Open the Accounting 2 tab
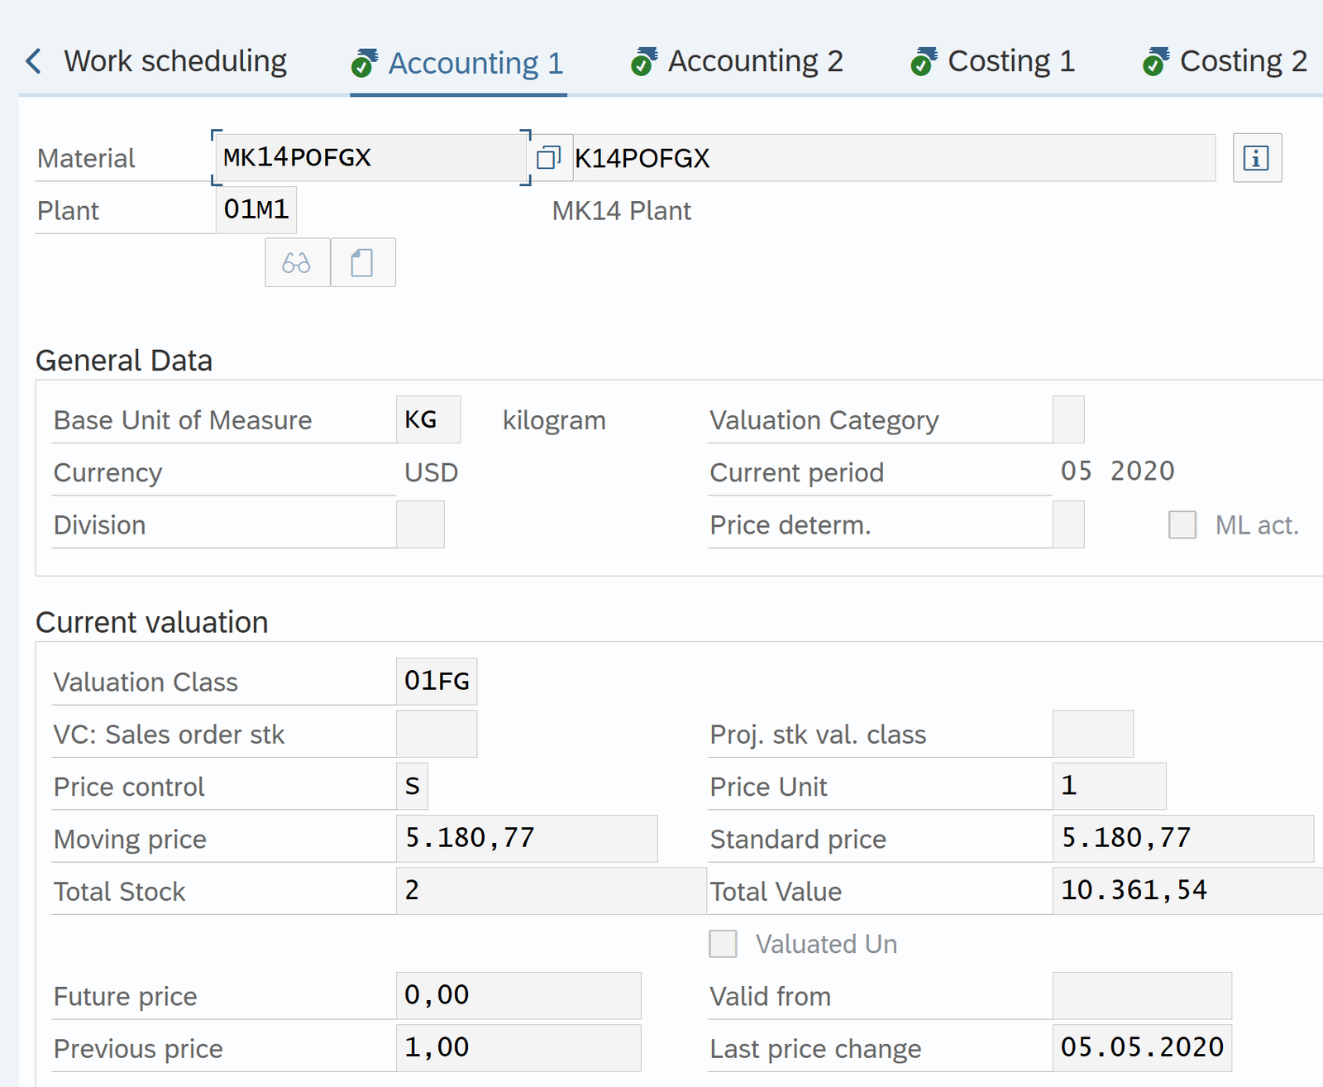 pos(755,61)
